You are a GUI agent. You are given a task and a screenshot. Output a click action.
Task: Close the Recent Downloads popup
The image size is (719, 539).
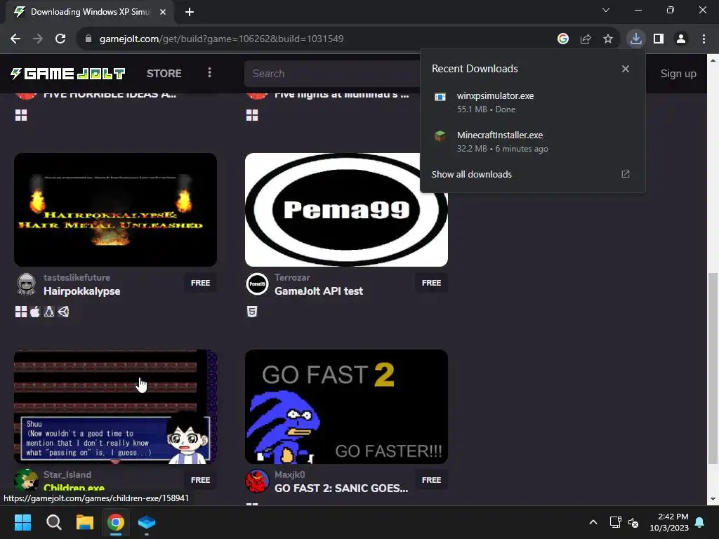tap(626, 69)
